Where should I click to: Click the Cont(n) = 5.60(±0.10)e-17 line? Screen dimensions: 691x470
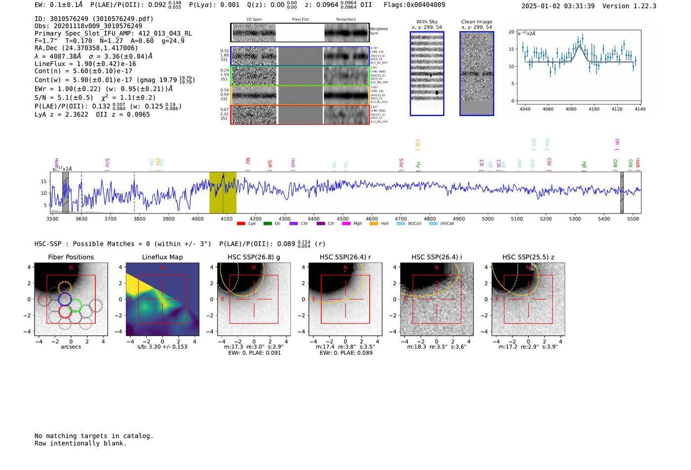pos(83,71)
